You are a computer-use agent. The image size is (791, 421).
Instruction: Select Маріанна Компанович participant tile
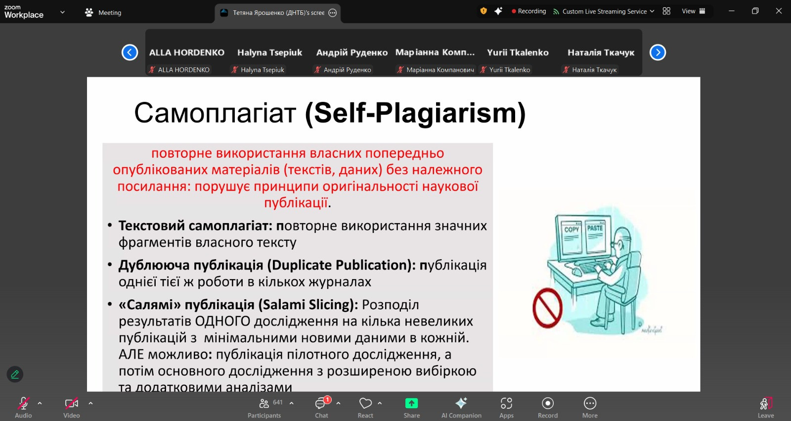[x=435, y=52]
